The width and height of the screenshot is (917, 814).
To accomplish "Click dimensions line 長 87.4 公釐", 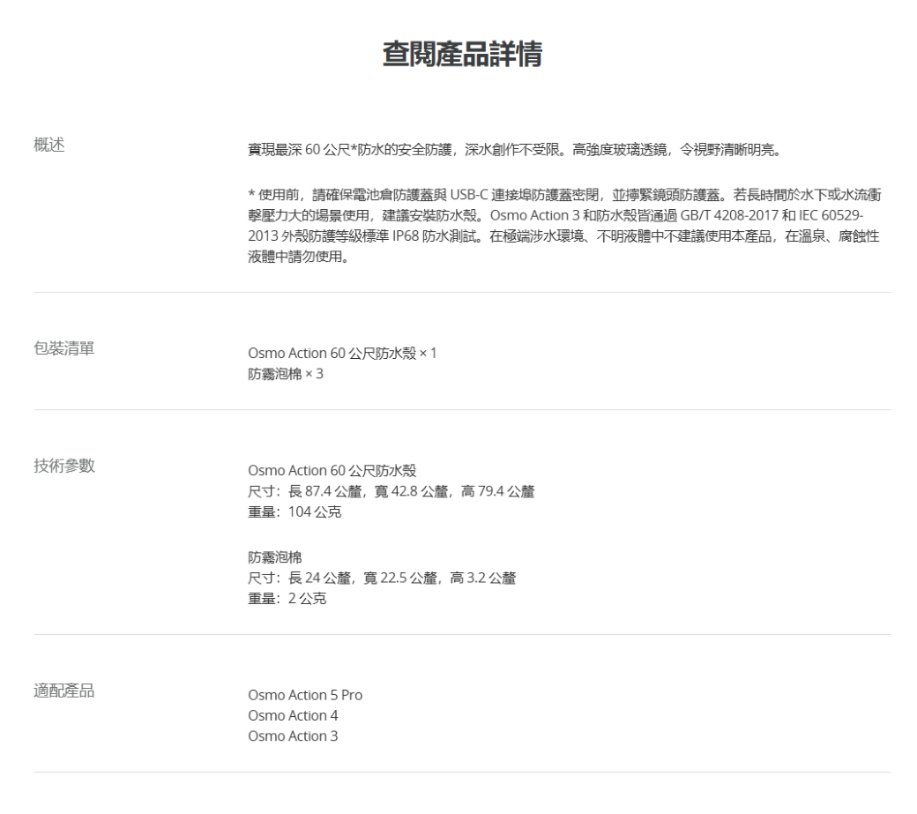I will click(391, 491).
